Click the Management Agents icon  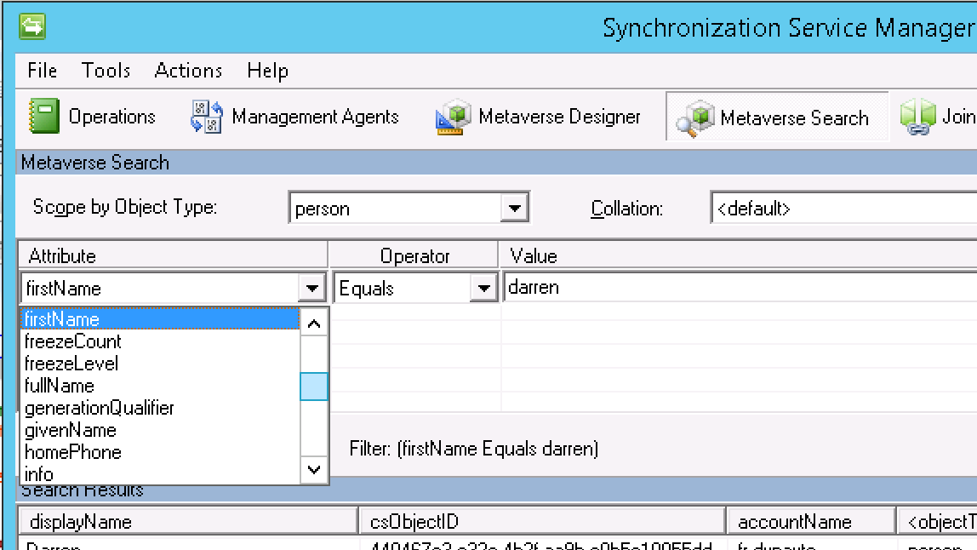click(x=207, y=117)
